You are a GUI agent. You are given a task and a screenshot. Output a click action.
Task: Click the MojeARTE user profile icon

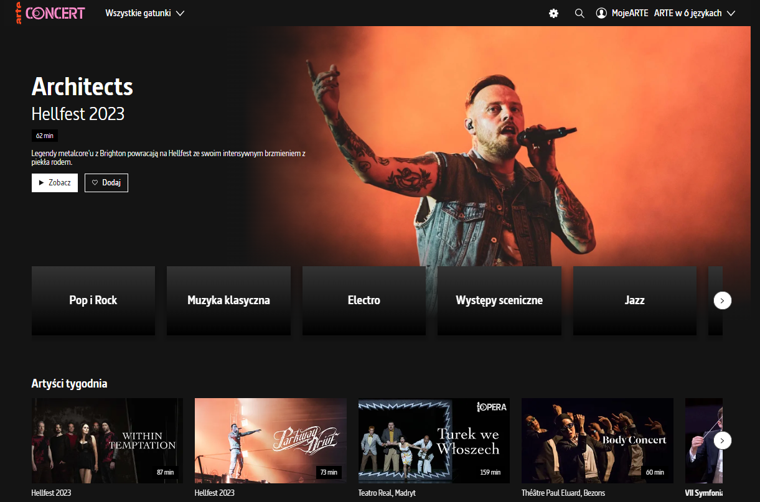pyautogui.click(x=601, y=13)
